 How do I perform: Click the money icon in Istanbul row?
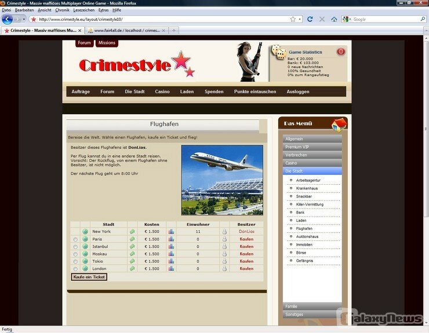(x=132, y=246)
